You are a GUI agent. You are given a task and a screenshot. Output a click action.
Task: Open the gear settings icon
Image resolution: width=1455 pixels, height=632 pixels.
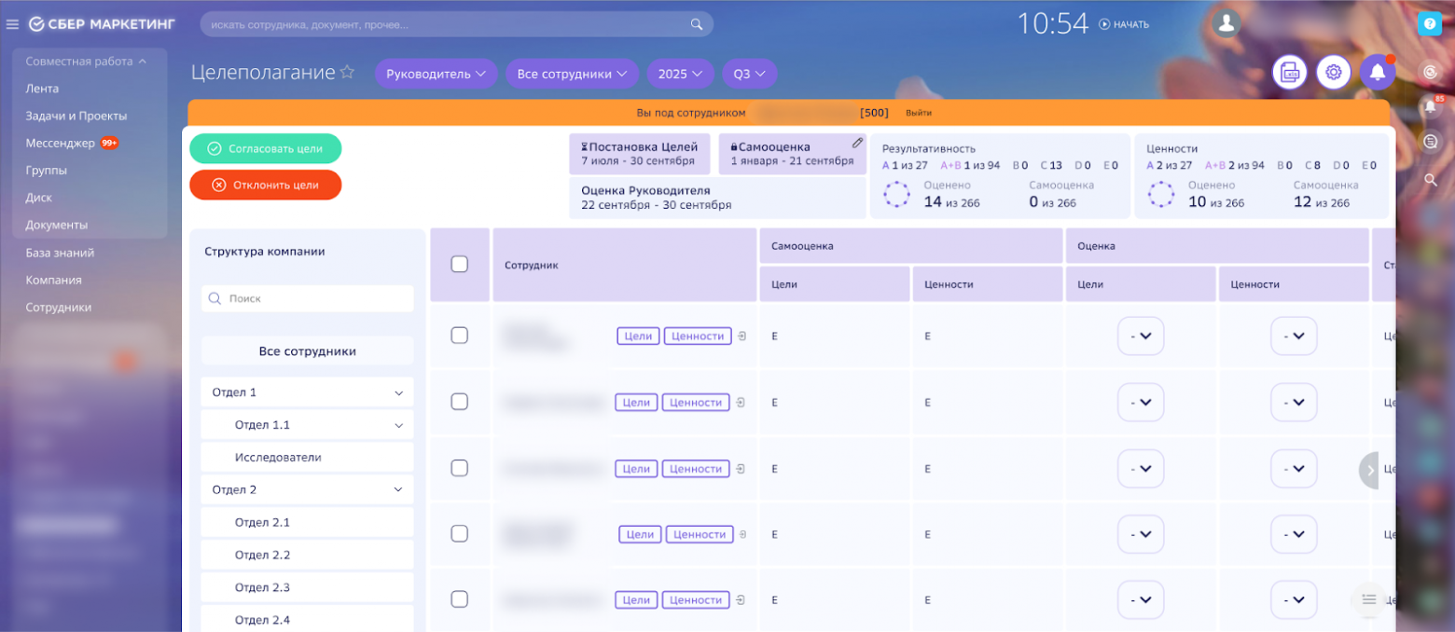coord(1334,73)
